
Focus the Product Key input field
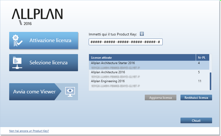[x=125, y=42]
